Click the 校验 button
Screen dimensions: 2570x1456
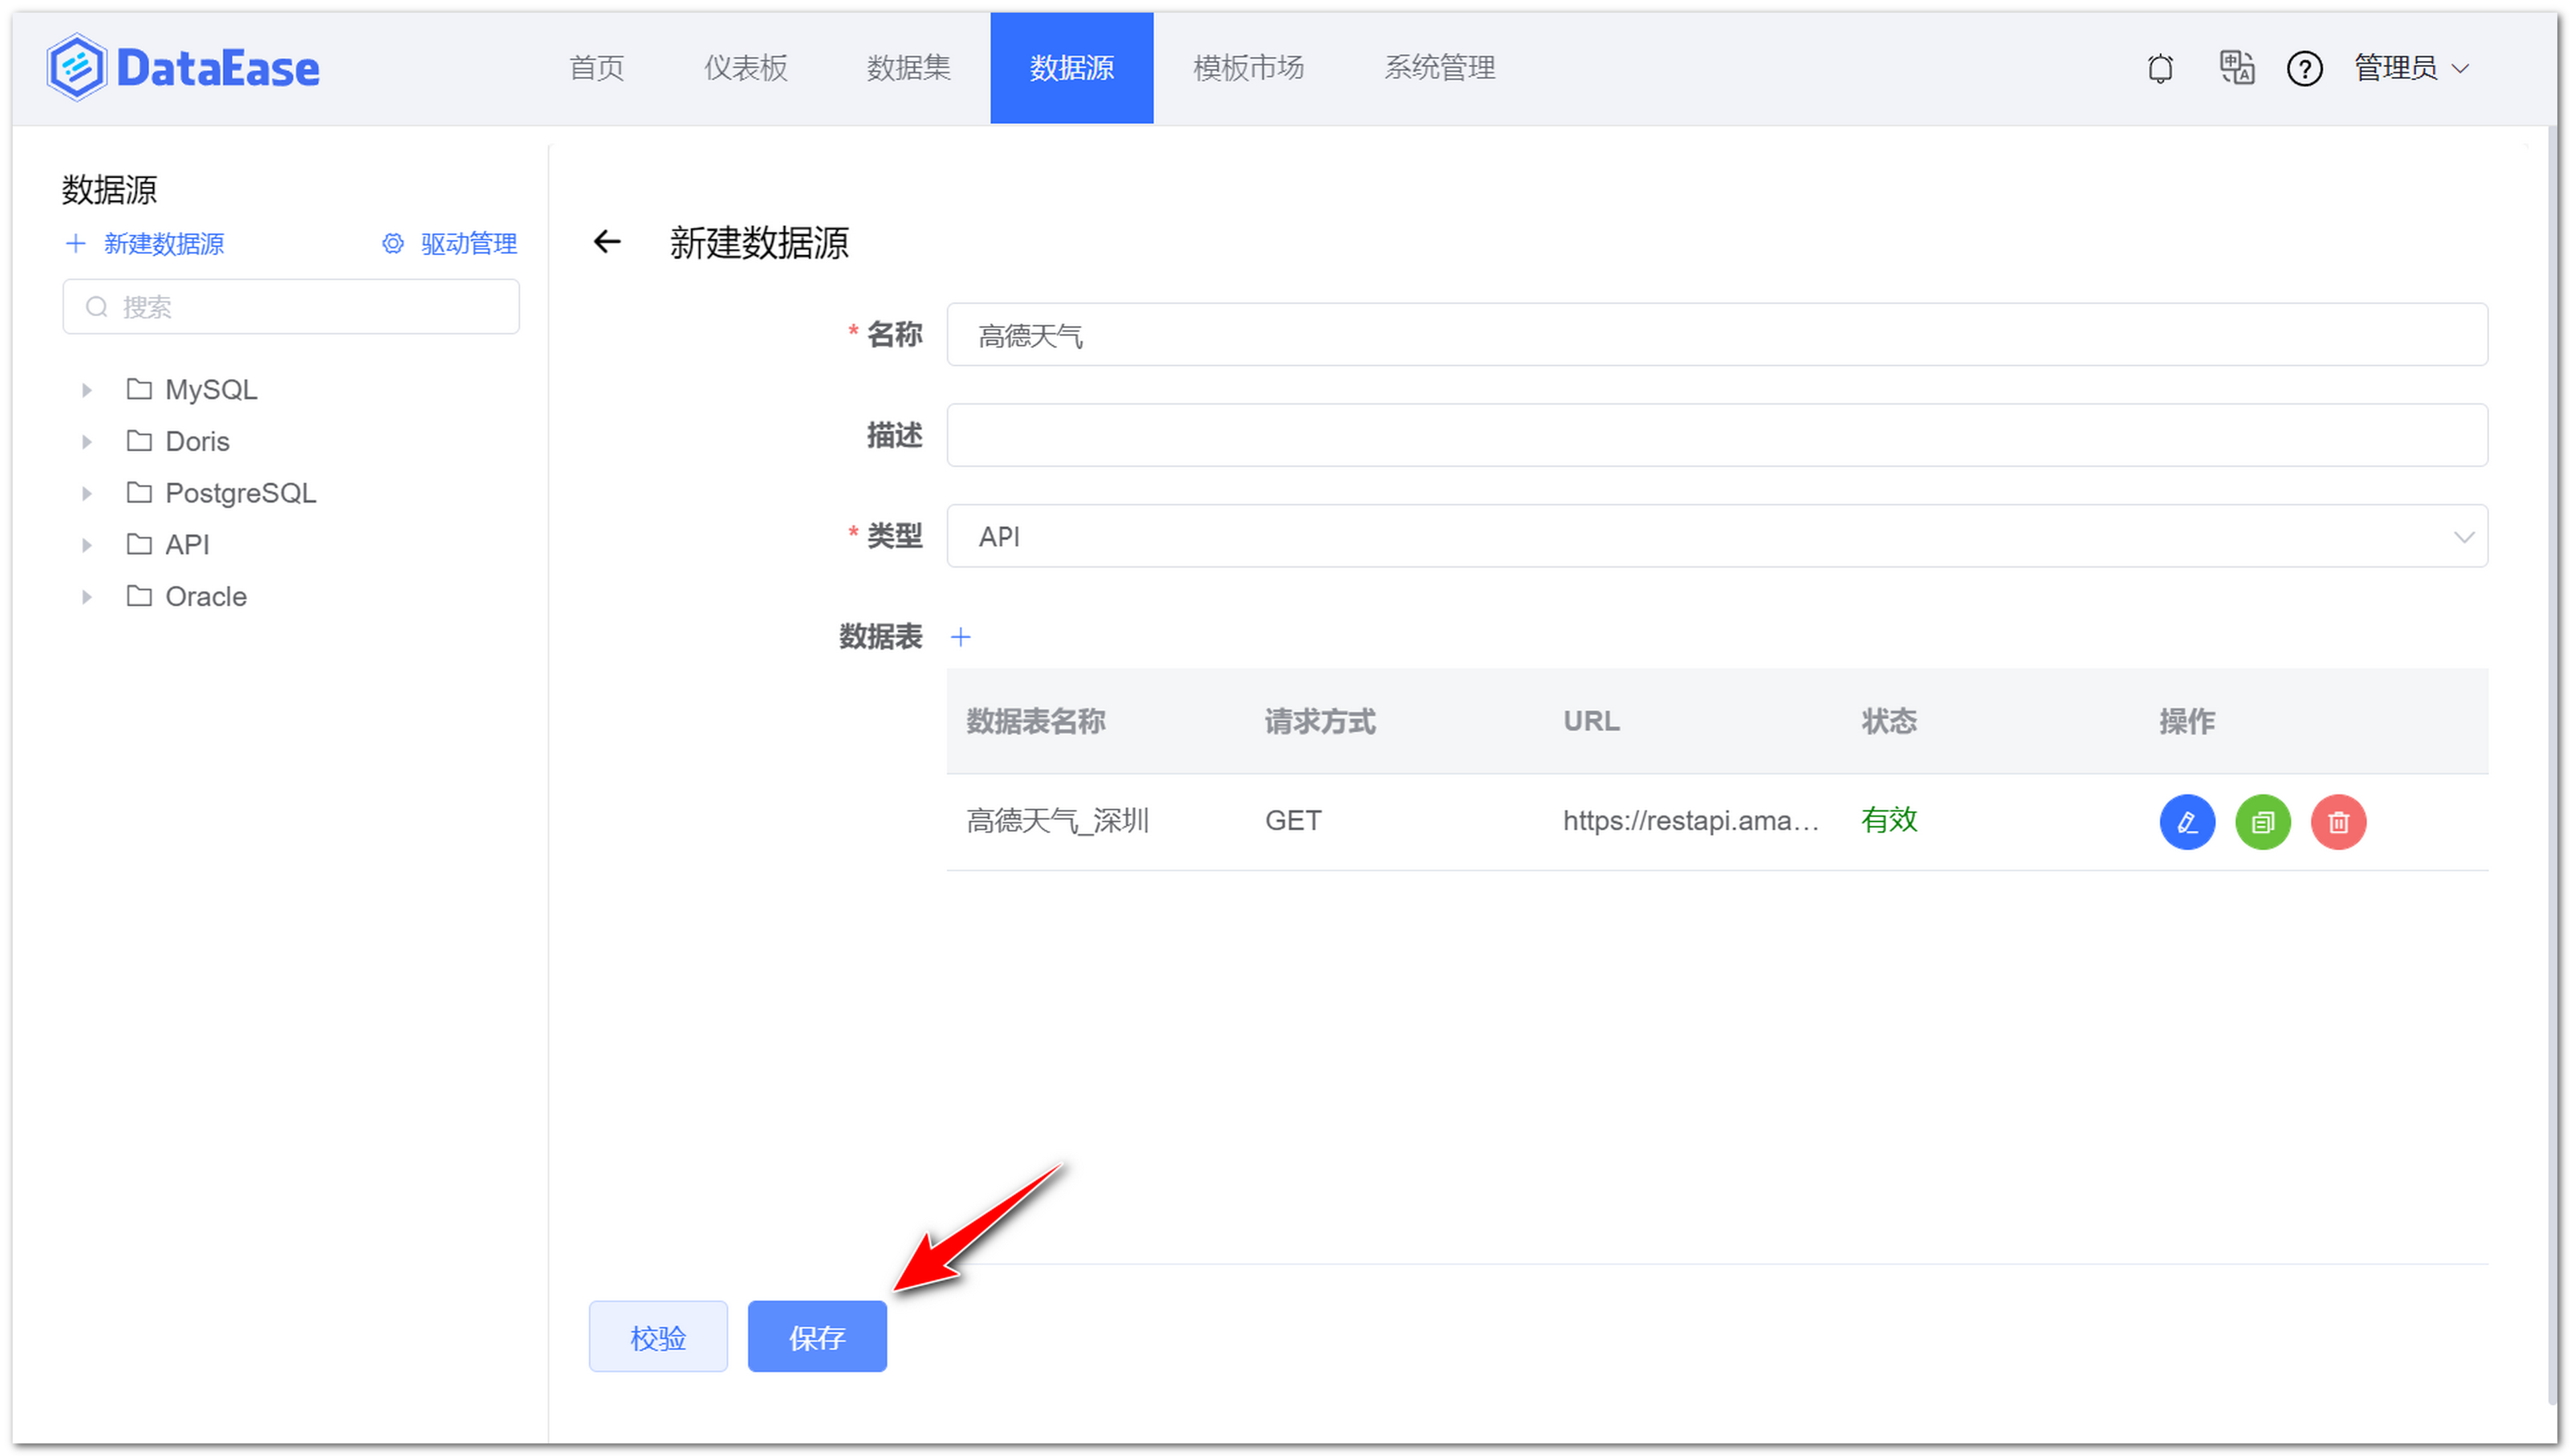[x=657, y=1336]
